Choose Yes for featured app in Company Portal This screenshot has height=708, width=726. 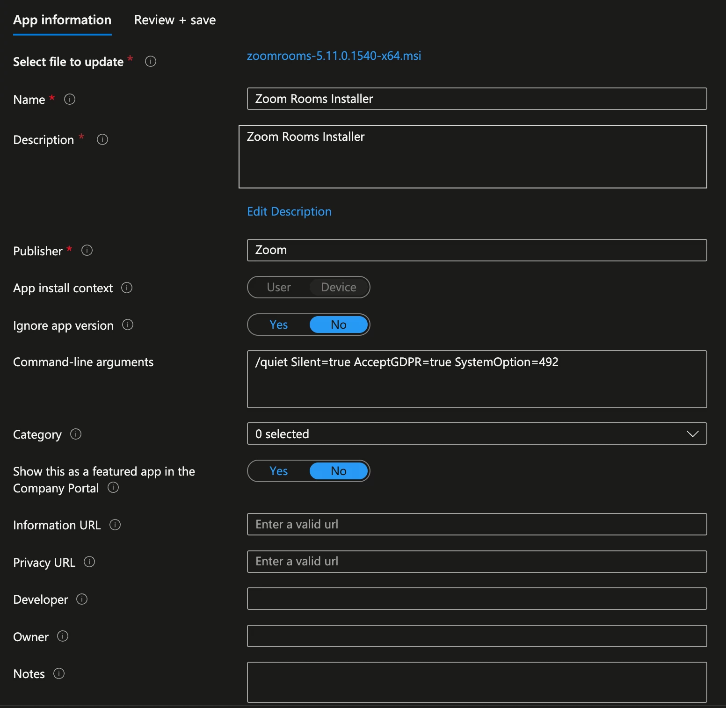pos(279,471)
